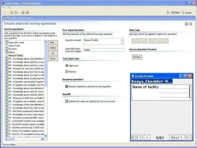Viewport: 197px width, 148px height.
Task: Click the icon beside I1 question
Action: 7,121
